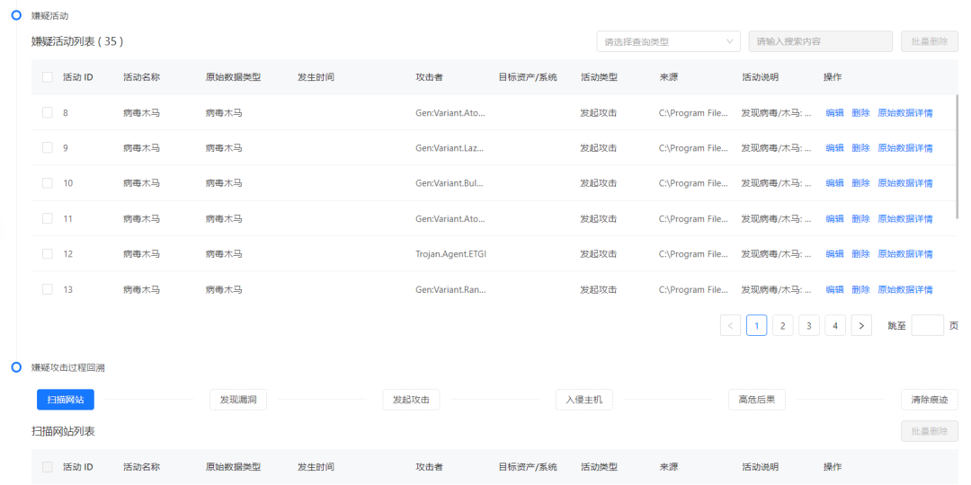Click the 请输入搜索内容 search field
This screenshot has height=485, width=971.
point(820,41)
